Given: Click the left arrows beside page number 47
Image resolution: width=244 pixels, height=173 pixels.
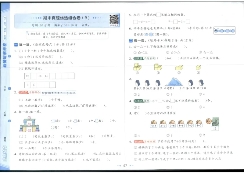Looking at the screenshot, I should click(119, 166).
